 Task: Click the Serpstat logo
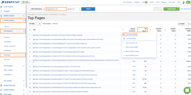point(10,2)
